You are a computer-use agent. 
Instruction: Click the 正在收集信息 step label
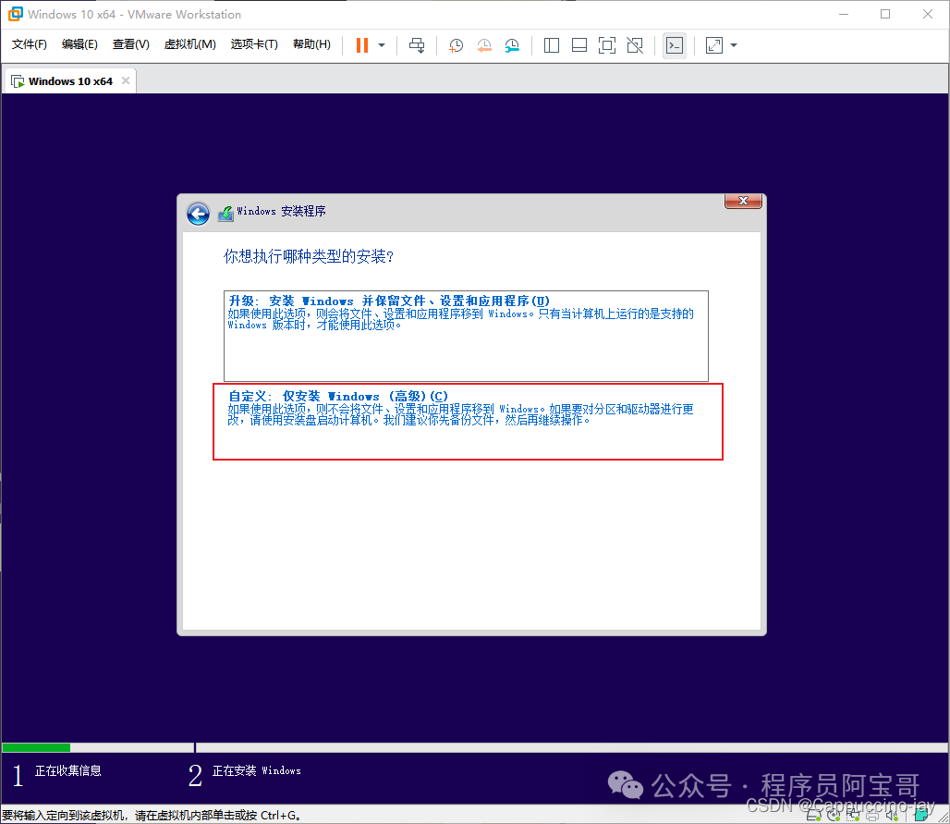coord(67,770)
